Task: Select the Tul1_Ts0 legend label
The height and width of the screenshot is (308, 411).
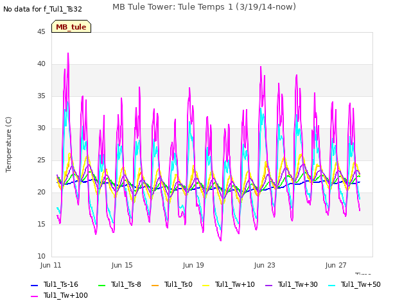Action: click(179, 284)
